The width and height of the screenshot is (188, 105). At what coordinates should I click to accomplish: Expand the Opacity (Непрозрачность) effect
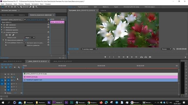(x=1, y=27)
